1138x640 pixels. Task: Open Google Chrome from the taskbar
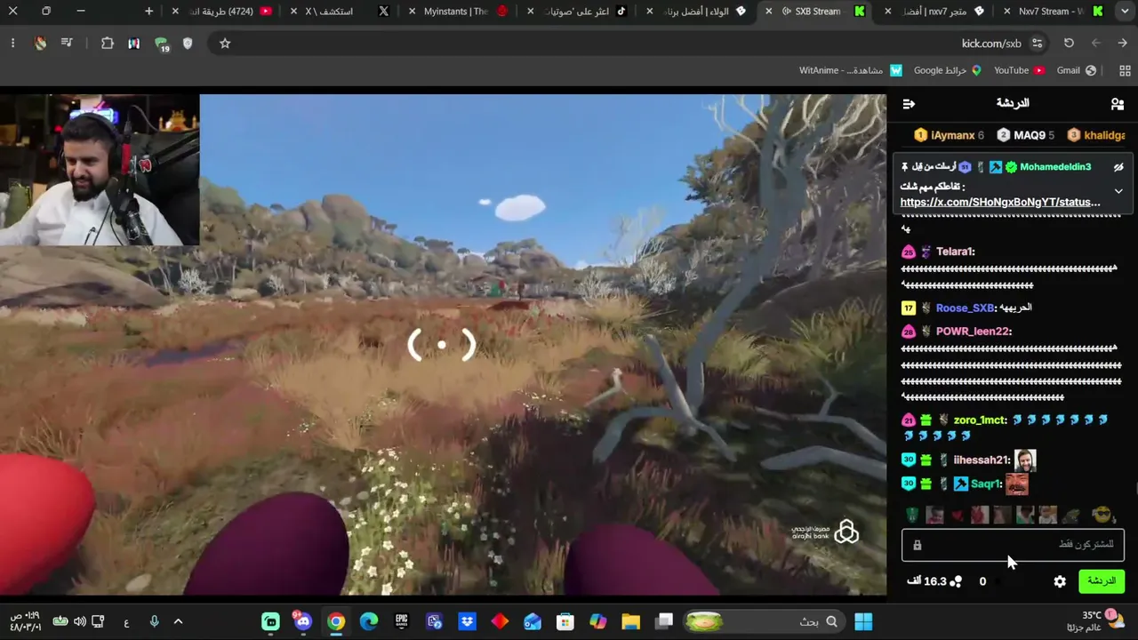click(335, 621)
